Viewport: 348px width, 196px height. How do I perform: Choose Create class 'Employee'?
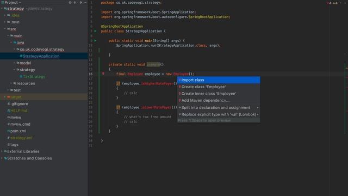219,87
